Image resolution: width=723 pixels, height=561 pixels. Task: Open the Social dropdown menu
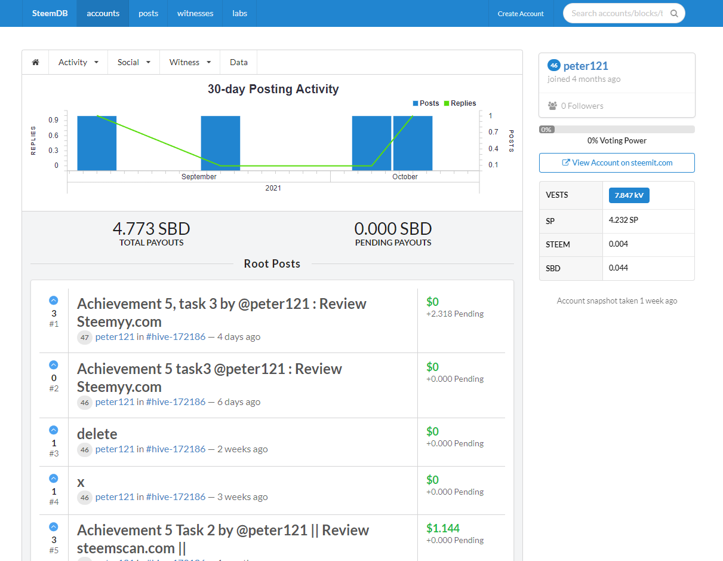133,62
